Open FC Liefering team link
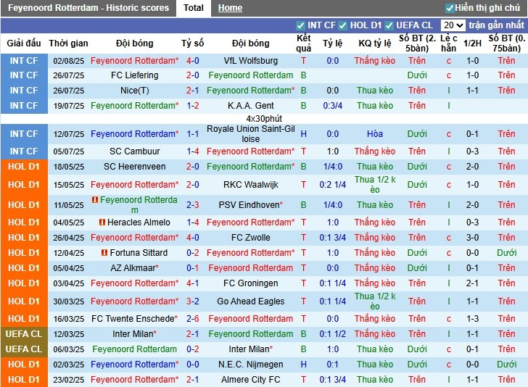The height and width of the screenshot is (387, 528). pyautogui.click(x=134, y=75)
